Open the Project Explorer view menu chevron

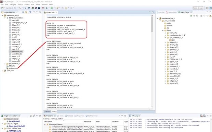pos(34,12)
